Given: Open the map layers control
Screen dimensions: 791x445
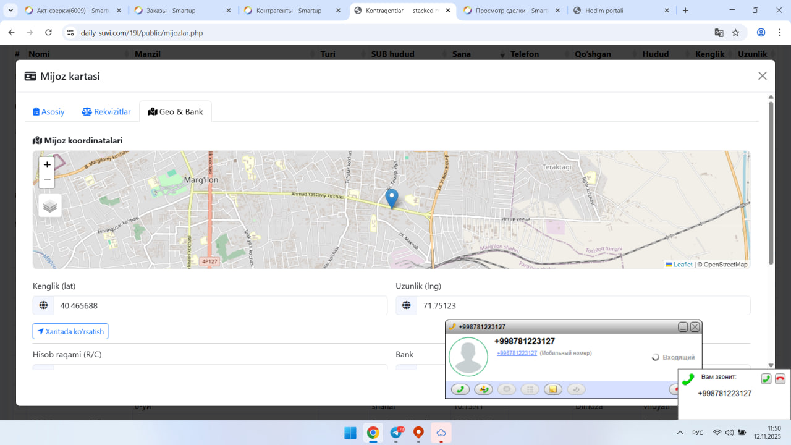Looking at the screenshot, I should 50,206.
